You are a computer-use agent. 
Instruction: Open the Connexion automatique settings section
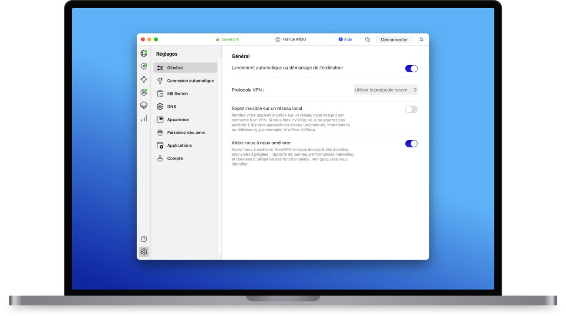pos(190,81)
